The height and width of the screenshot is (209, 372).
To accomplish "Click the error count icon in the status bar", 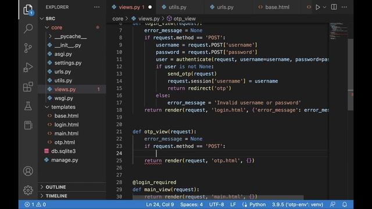I will (x=27, y=204).
